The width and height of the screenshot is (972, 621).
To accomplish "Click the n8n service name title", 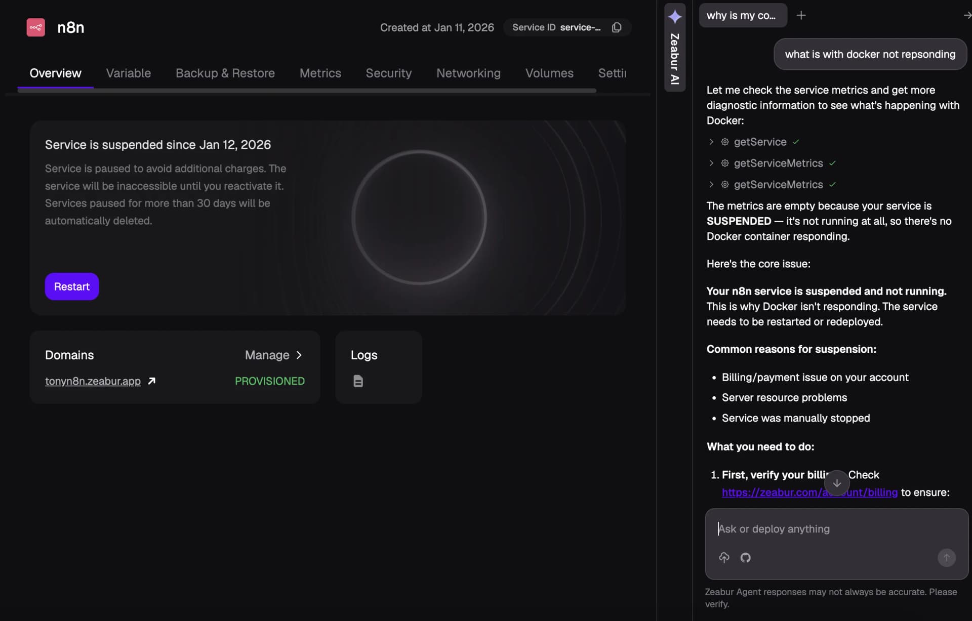I will click(71, 27).
